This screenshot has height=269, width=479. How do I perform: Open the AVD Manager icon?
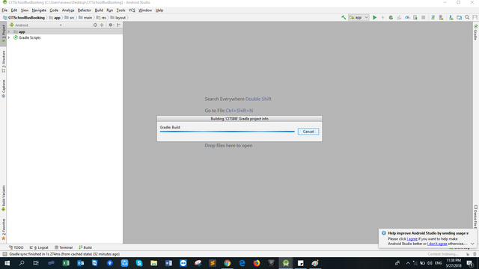click(x=441, y=17)
